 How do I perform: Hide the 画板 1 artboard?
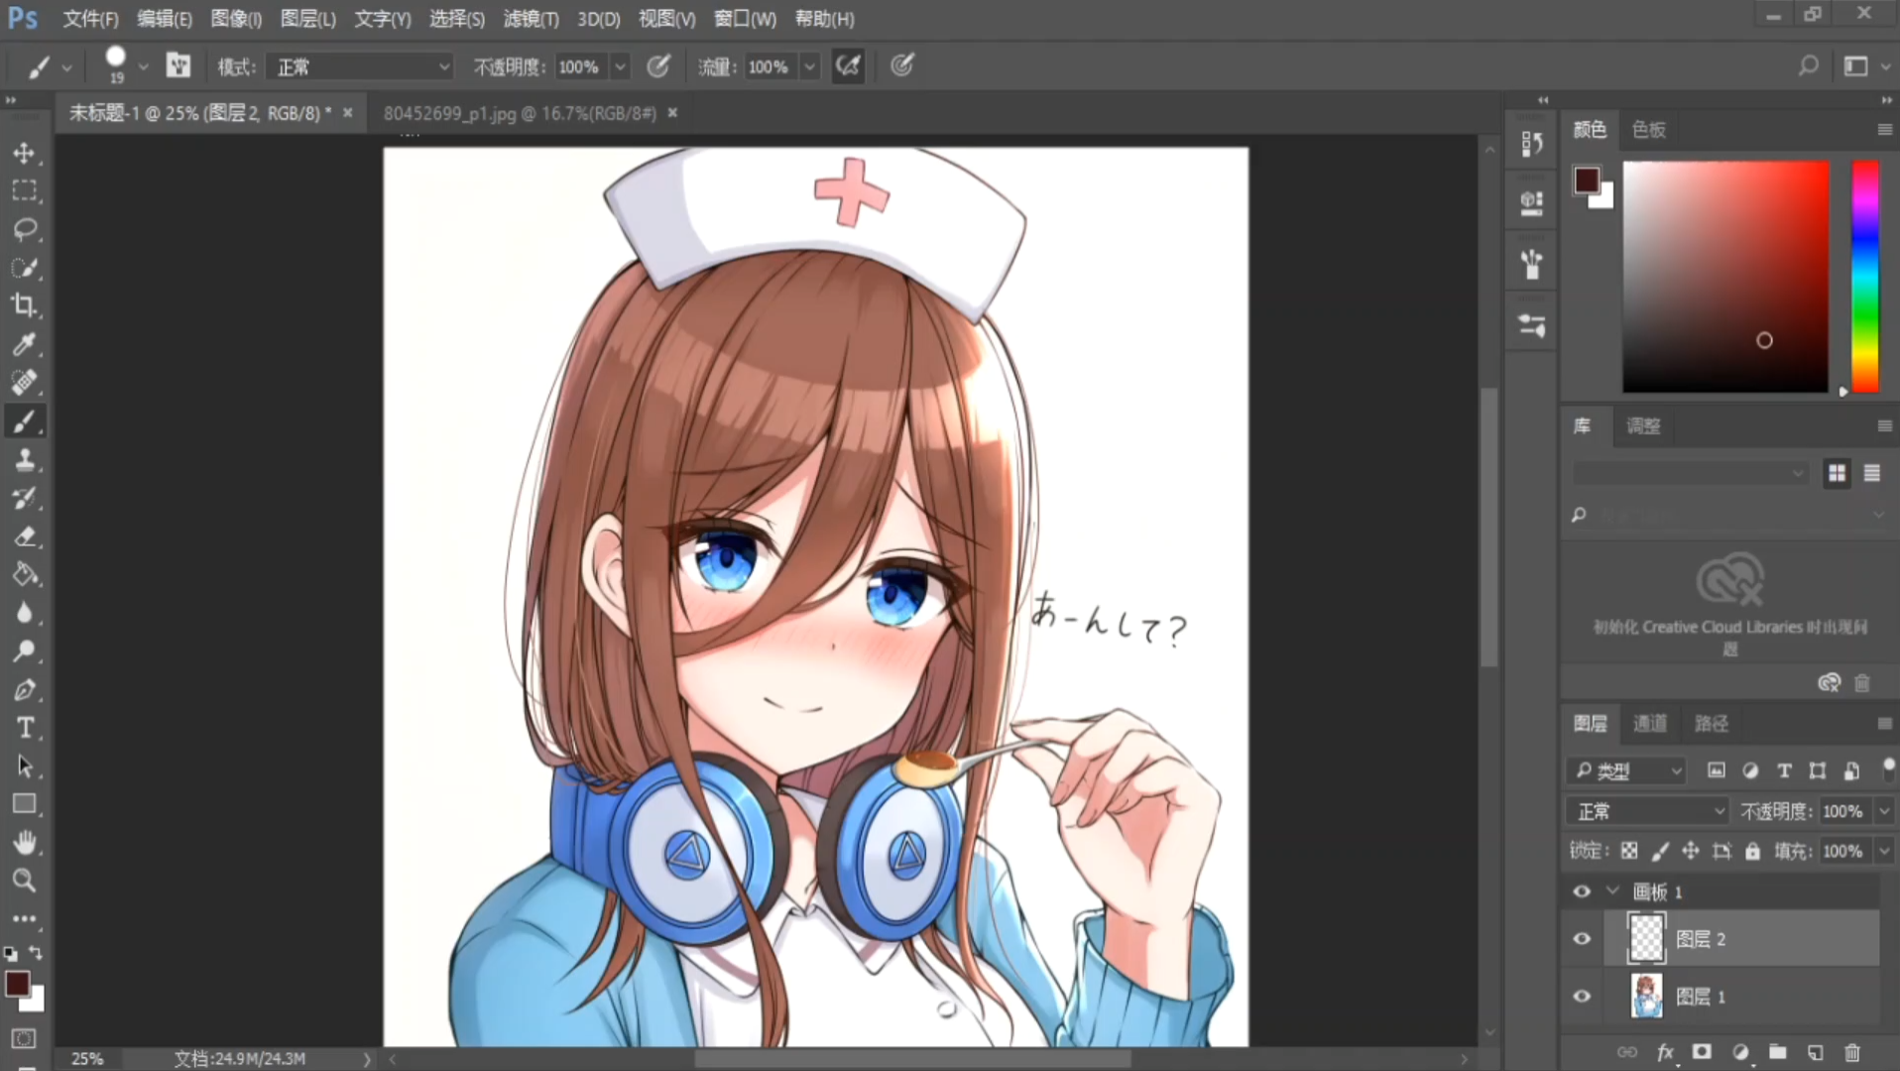click(1582, 891)
